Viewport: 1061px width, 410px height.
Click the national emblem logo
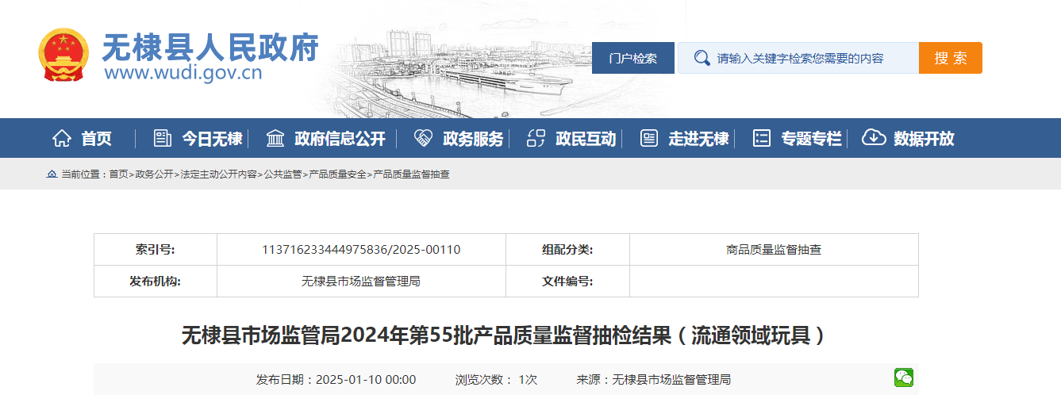(64, 55)
